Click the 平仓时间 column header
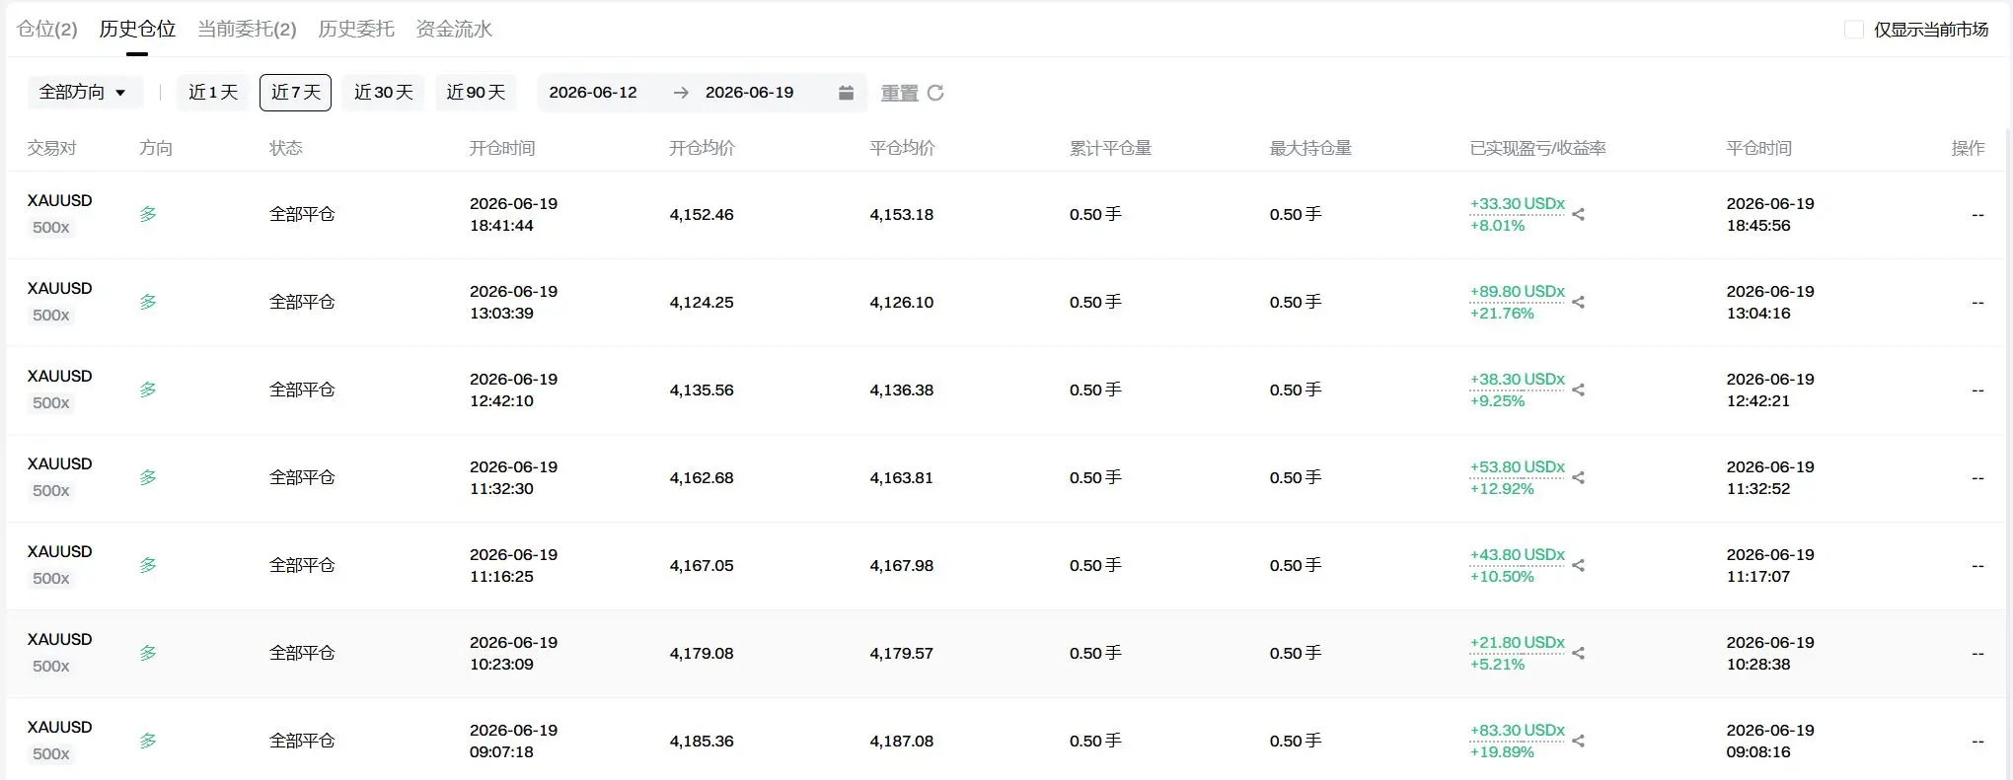 (x=1758, y=148)
